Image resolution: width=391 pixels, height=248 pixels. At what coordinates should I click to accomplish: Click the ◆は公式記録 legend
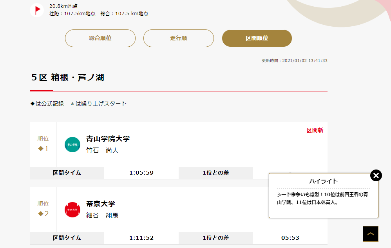(x=47, y=104)
